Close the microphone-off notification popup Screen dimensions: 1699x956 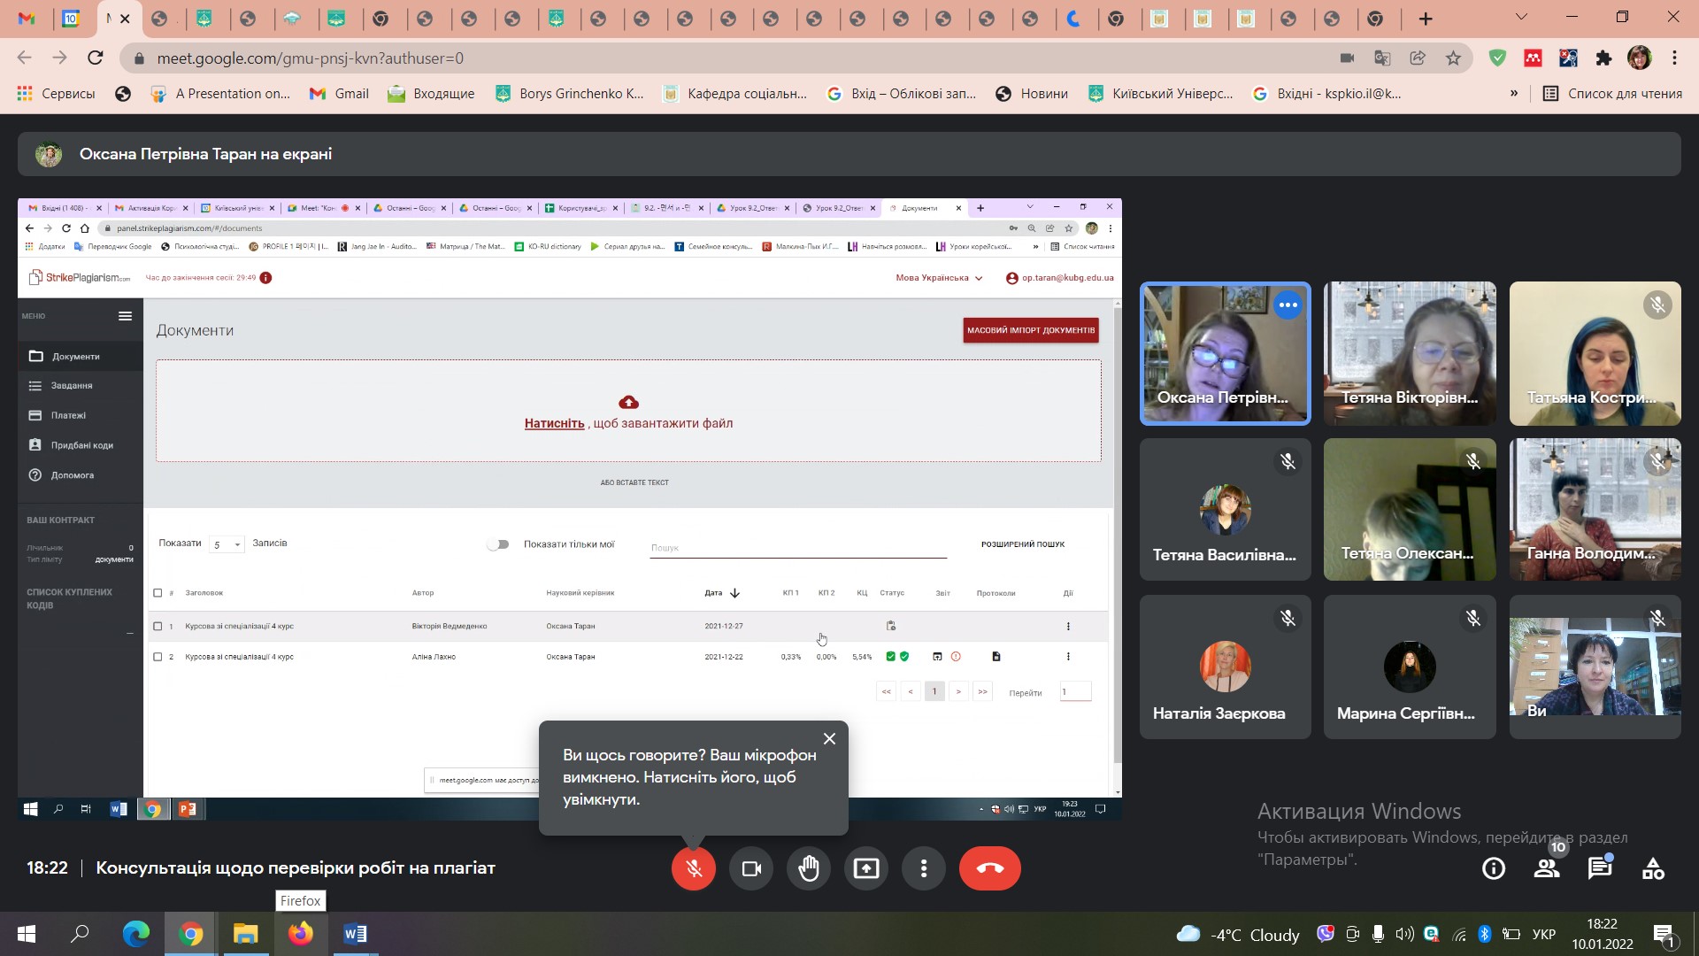pos(829,739)
